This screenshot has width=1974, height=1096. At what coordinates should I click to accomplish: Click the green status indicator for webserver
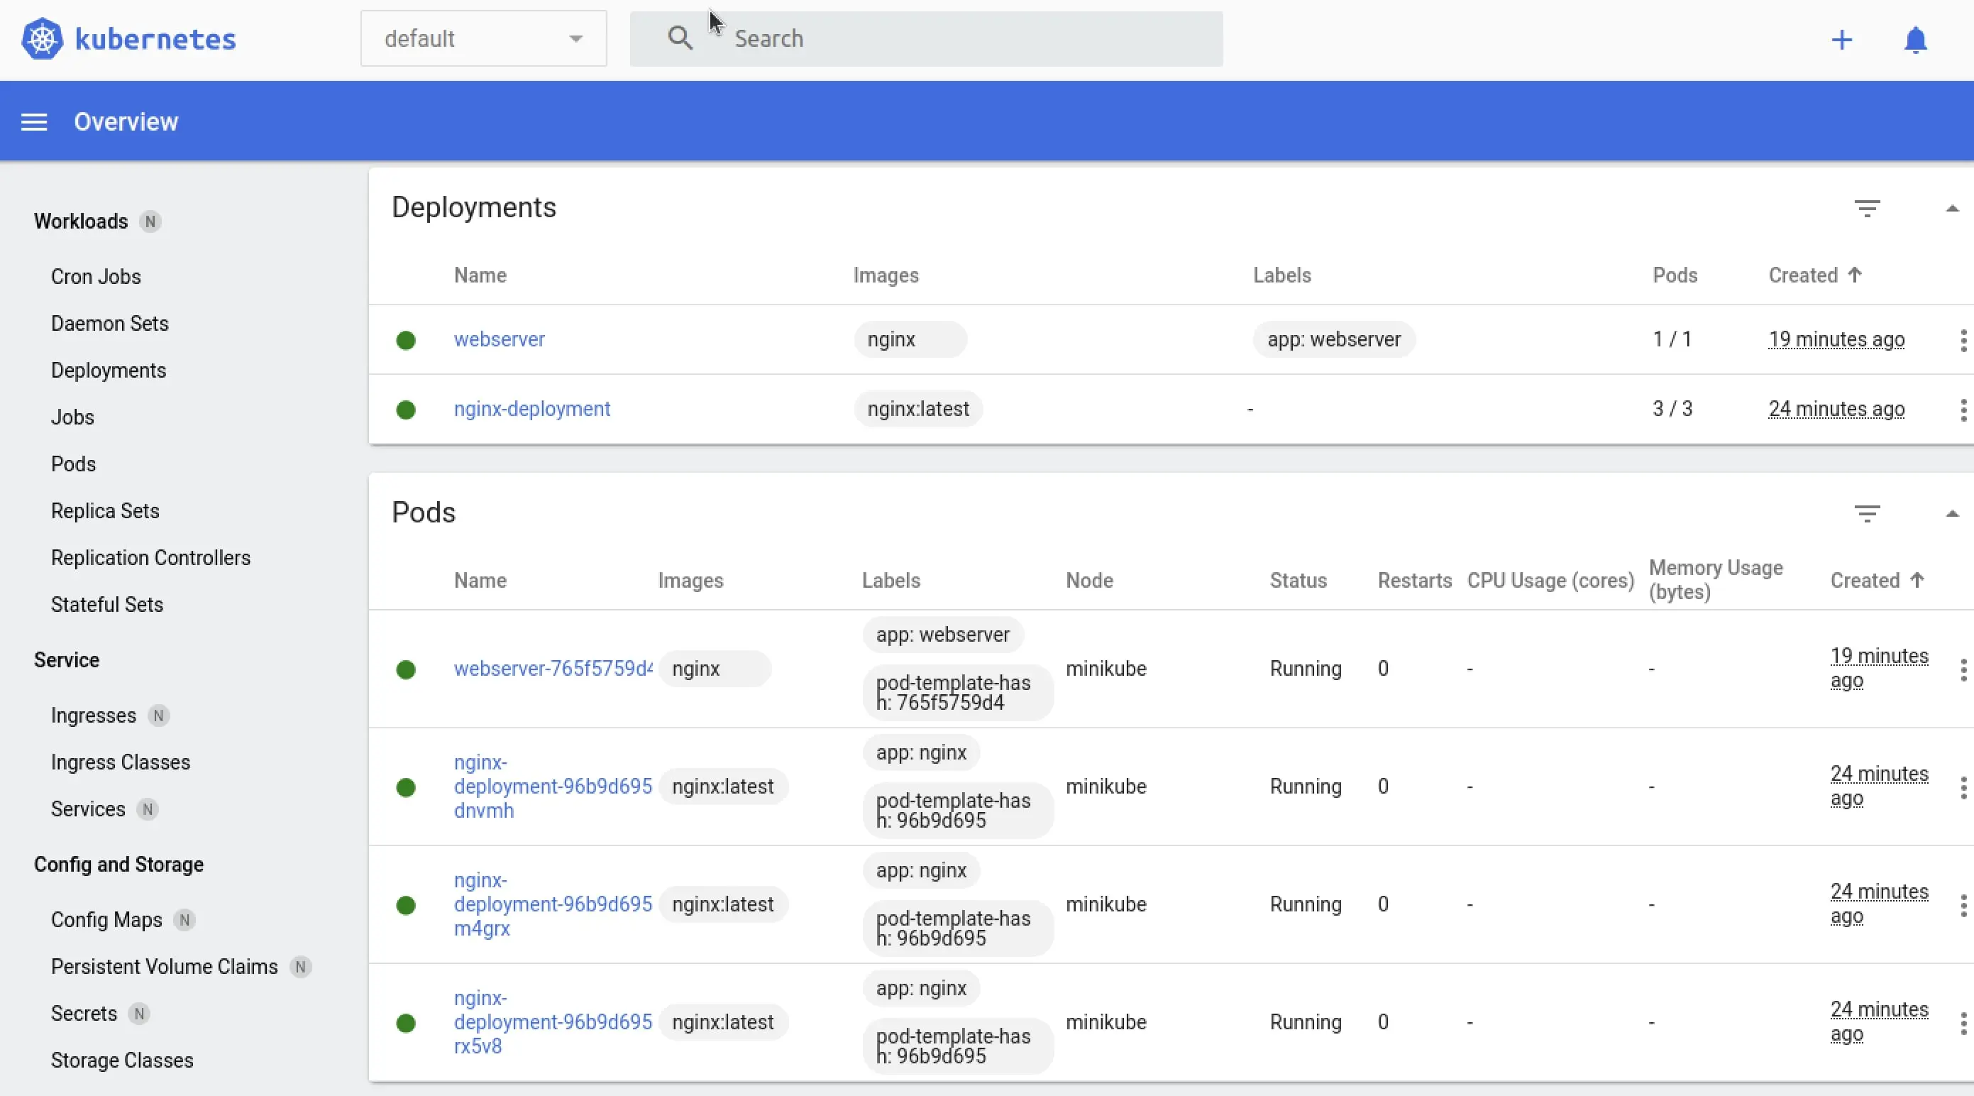(x=405, y=339)
